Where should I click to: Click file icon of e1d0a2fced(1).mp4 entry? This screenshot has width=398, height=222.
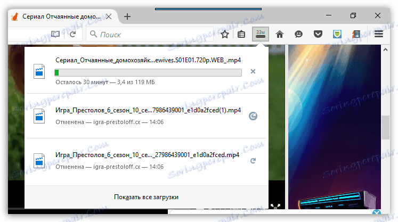pos(39,116)
